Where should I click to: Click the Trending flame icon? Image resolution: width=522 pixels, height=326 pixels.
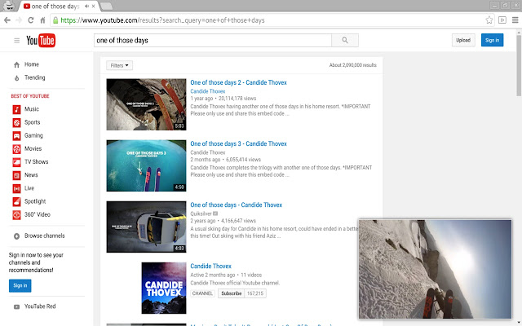click(x=16, y=78)
